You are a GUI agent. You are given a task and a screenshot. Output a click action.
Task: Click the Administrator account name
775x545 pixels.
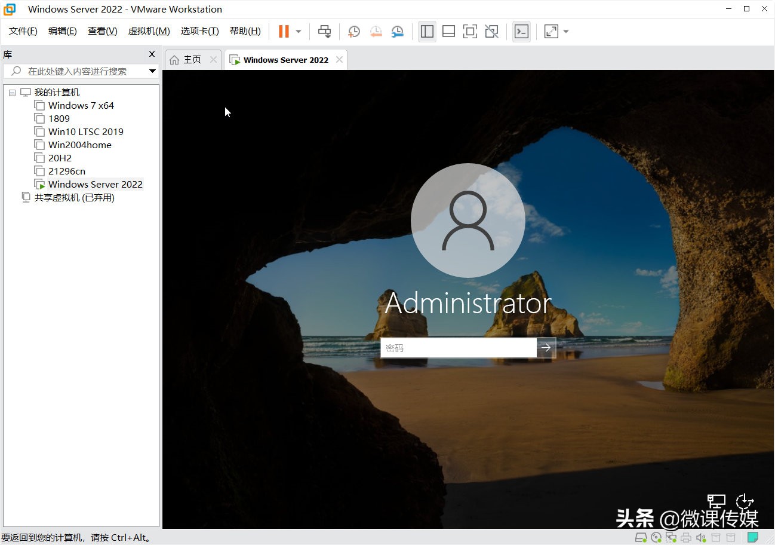click(468, 303)
